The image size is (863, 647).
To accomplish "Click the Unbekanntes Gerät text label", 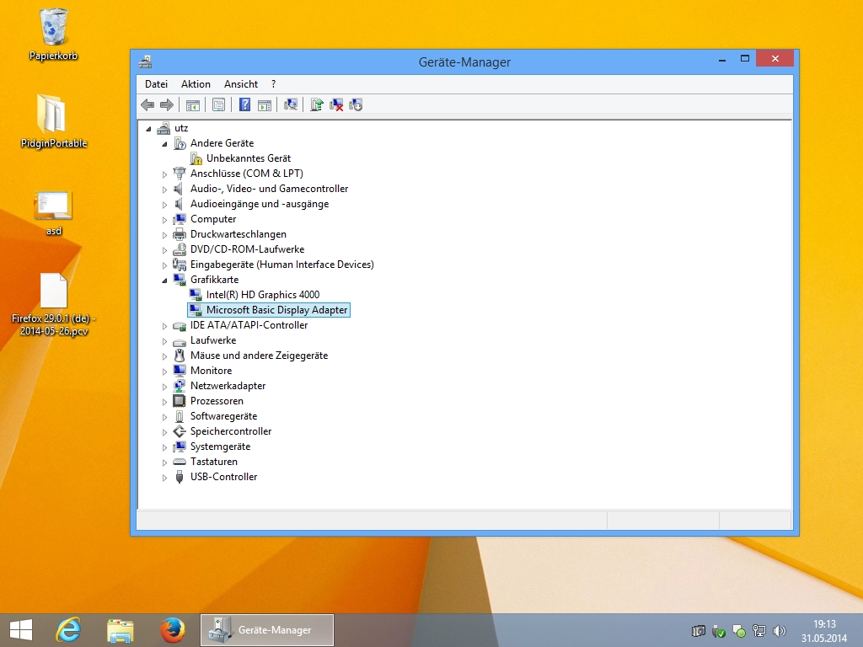I will [x=249, y=158].
